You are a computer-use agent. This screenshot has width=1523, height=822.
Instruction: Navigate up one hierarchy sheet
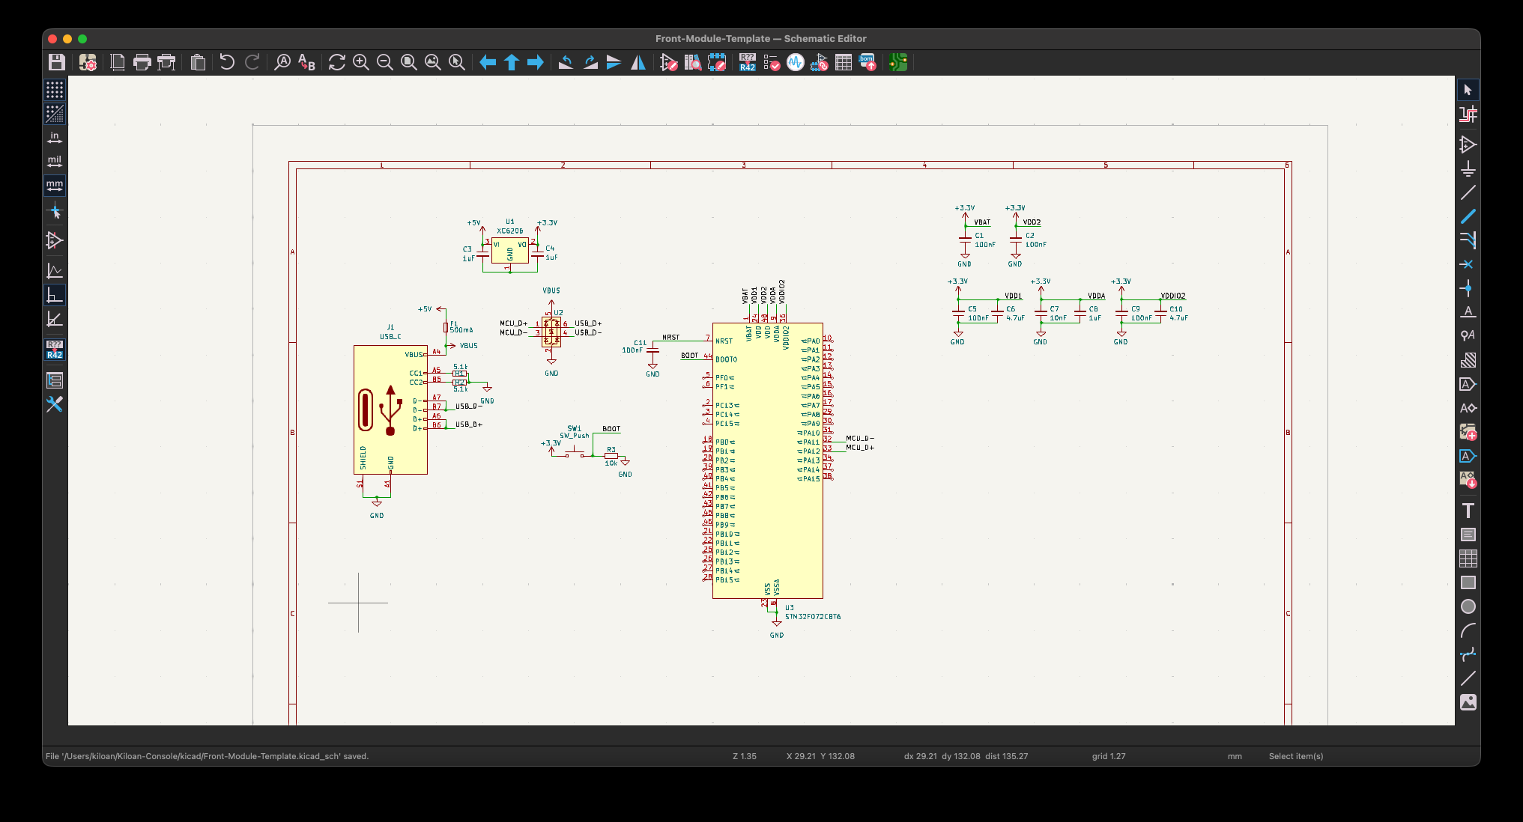pos(512,63)
